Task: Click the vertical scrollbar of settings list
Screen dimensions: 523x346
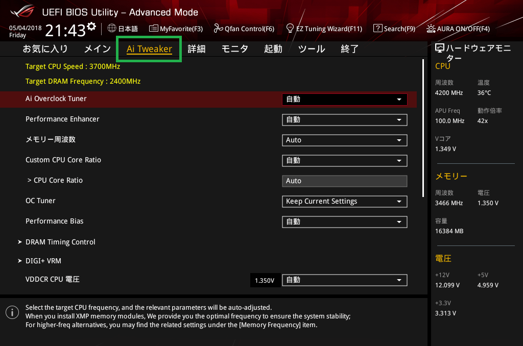Action: tap(423, 128)
